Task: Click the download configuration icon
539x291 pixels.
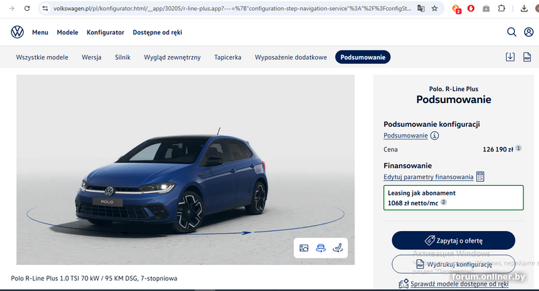Action: point(510,57)
